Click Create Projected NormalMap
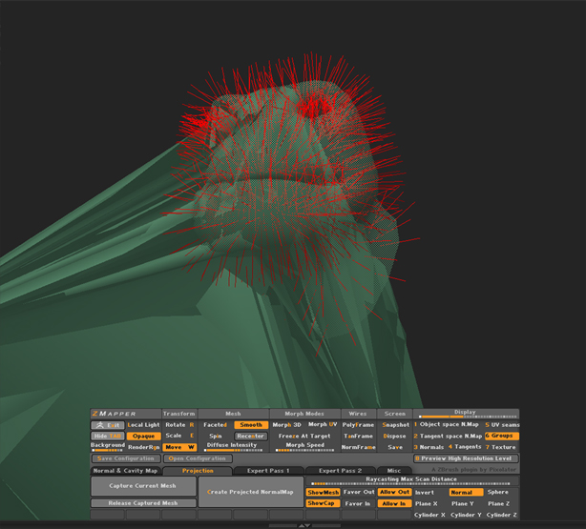Viewport: 586px width, 529px height. coord(250,492)
